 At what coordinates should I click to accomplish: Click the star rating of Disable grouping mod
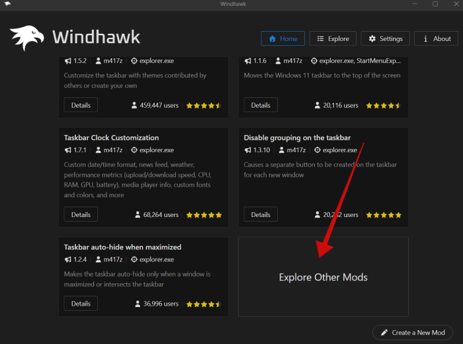point(384,215)
